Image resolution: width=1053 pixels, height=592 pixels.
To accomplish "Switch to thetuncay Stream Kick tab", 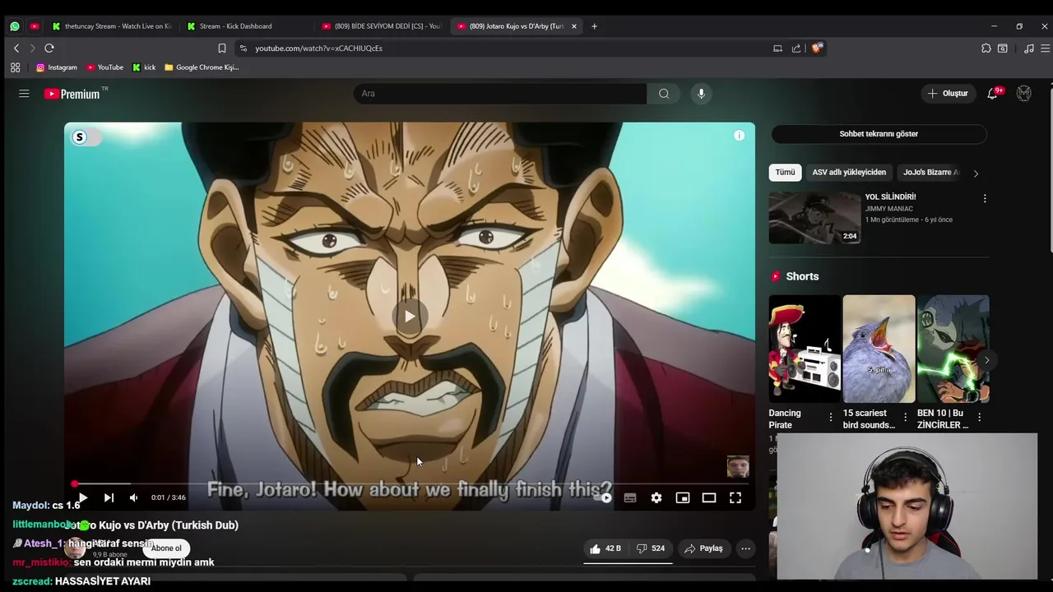I will tap(111, 26).
